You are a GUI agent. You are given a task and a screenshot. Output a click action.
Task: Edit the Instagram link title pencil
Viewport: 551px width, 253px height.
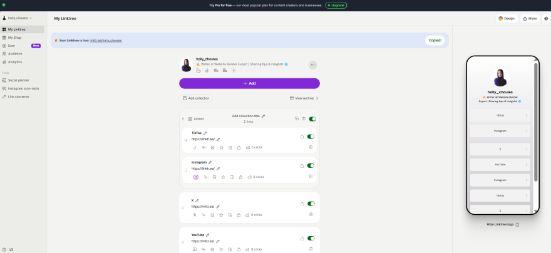(x=210, y=162)
